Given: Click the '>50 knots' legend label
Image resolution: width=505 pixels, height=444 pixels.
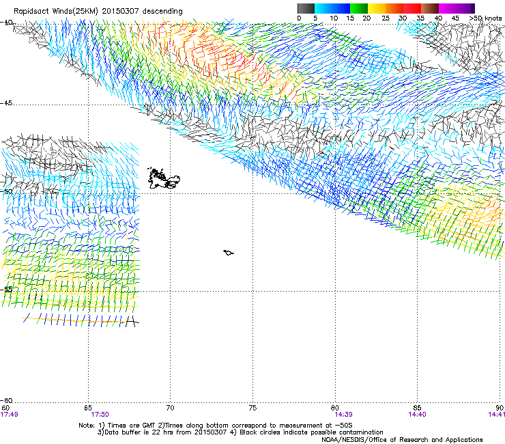Looking at the screenshot, I should pos(485,18).
